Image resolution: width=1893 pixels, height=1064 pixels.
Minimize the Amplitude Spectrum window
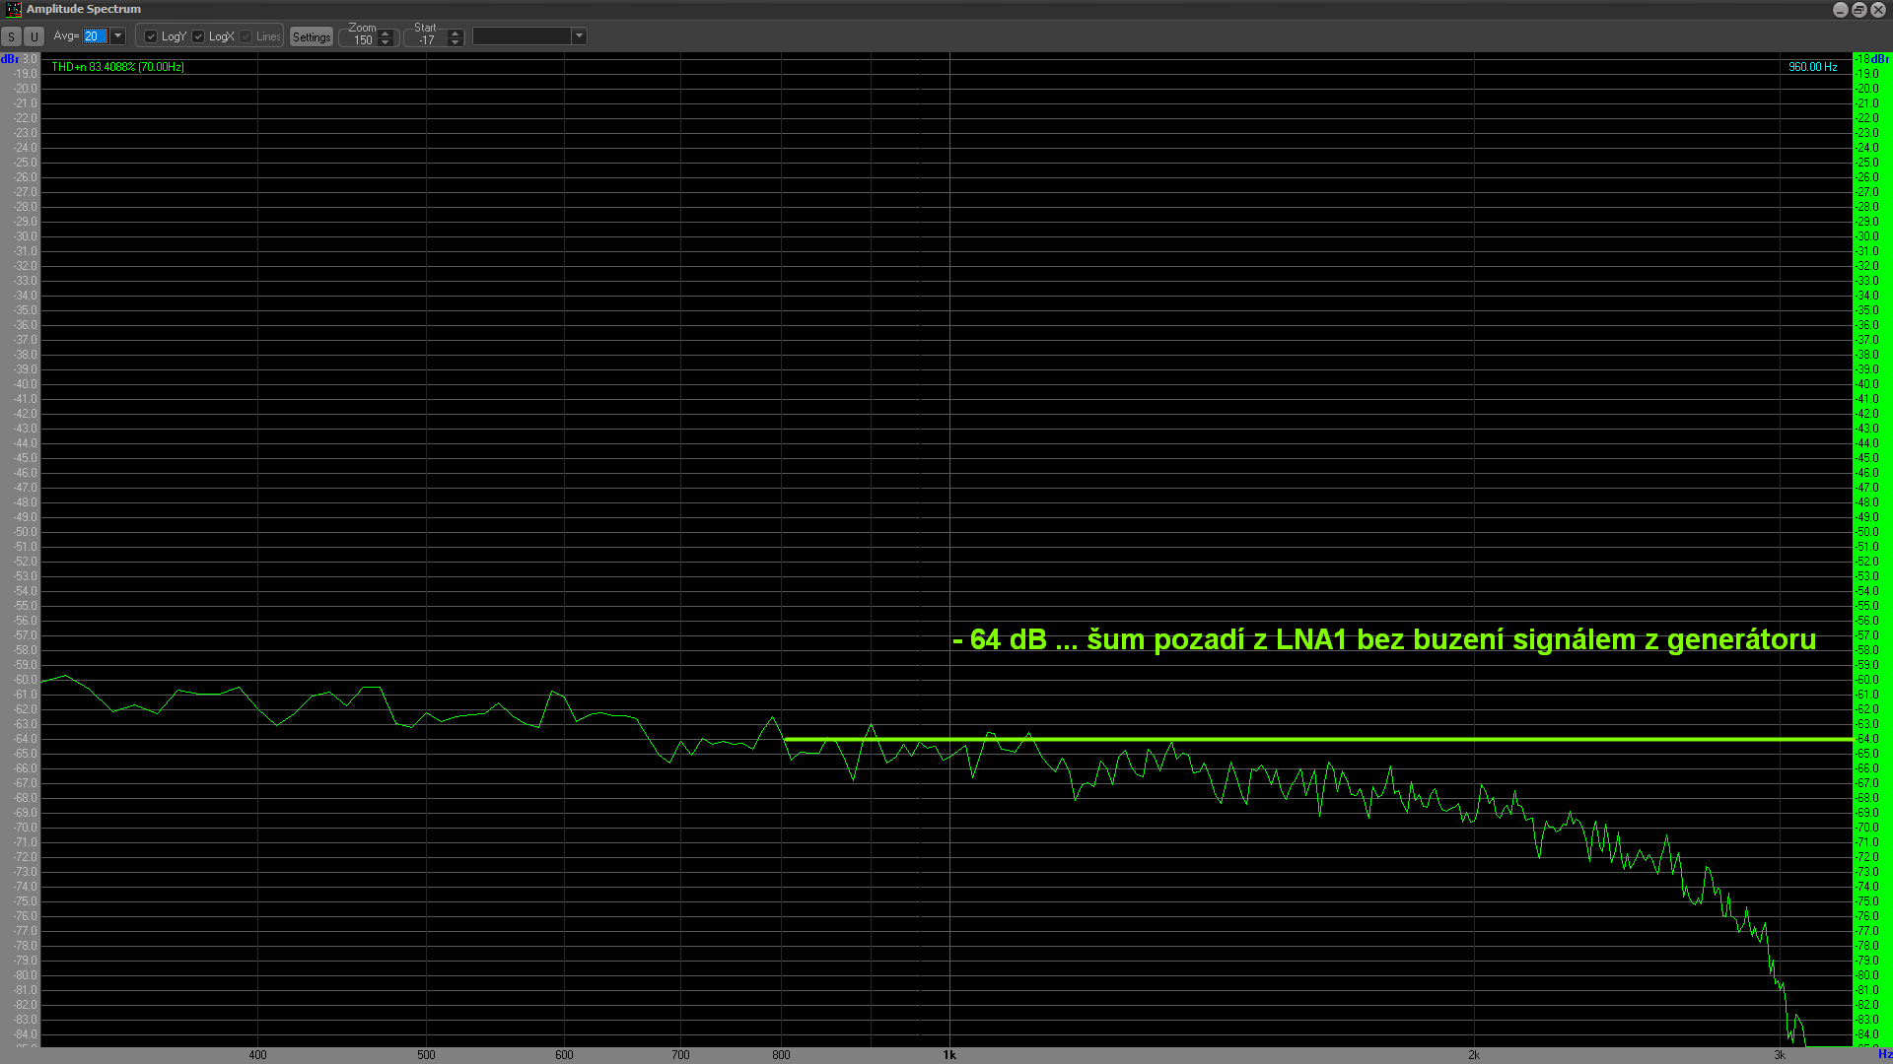pyautogui.click(x=1840, y=9)
